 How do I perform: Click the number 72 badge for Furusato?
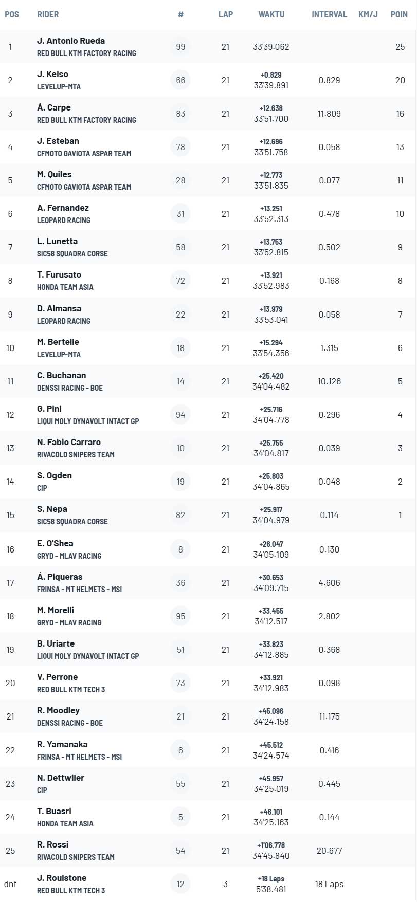(x=180, y=281)
